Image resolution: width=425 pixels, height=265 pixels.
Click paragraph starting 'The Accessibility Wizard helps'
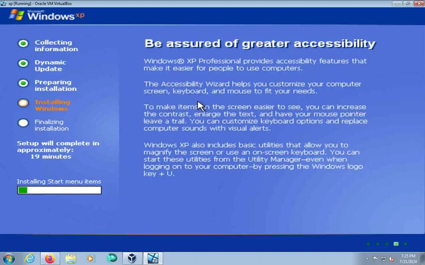(x=252, y=87)
